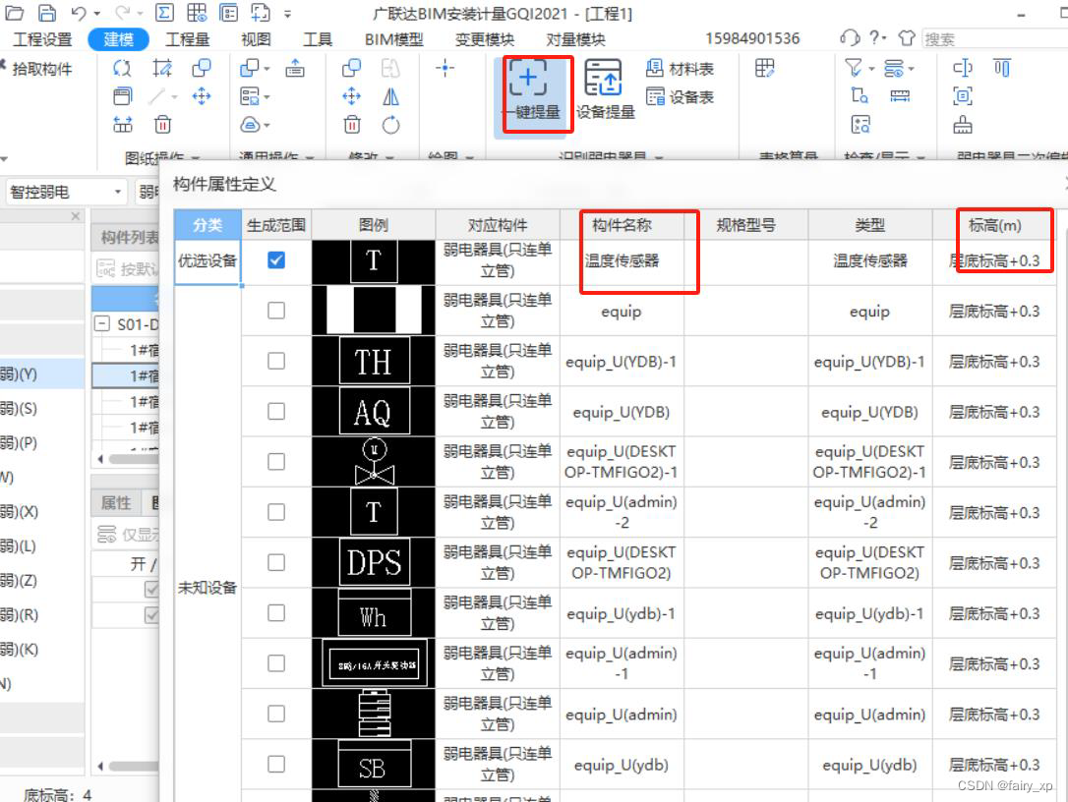Click the checklist magnifier icon
This screenshot has height=802, width=1068.
pyautogui.click(x=860, y=125)
